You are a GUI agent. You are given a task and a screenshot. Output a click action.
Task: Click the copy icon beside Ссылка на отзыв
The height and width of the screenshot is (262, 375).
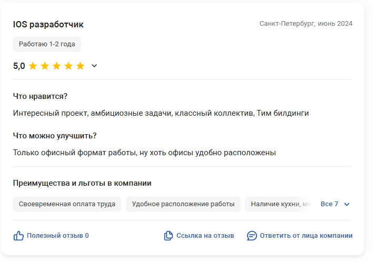click(169, 236)
